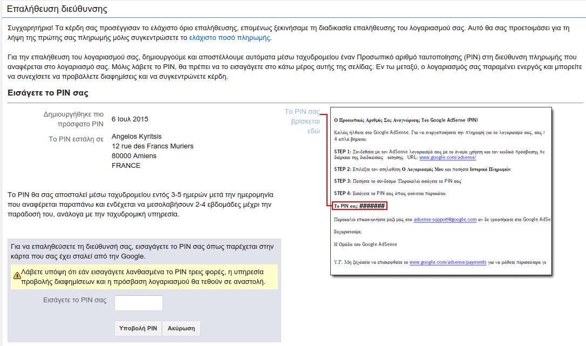586x346 pixels.
Task: Click the 'Συγχαρητήρια!' opening paragraph
Action: (x=288, y=33)
